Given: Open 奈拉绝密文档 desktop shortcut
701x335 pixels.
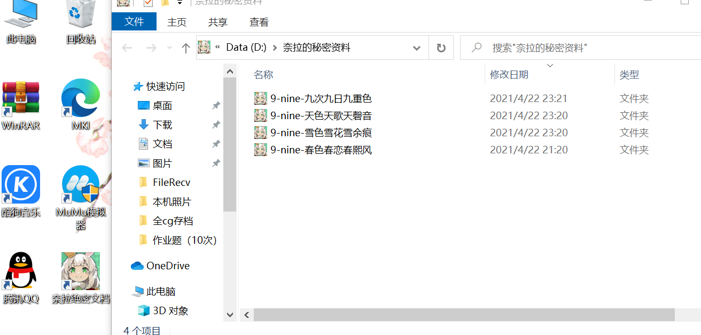Looking at the screenshot, I should coord(81,278).
